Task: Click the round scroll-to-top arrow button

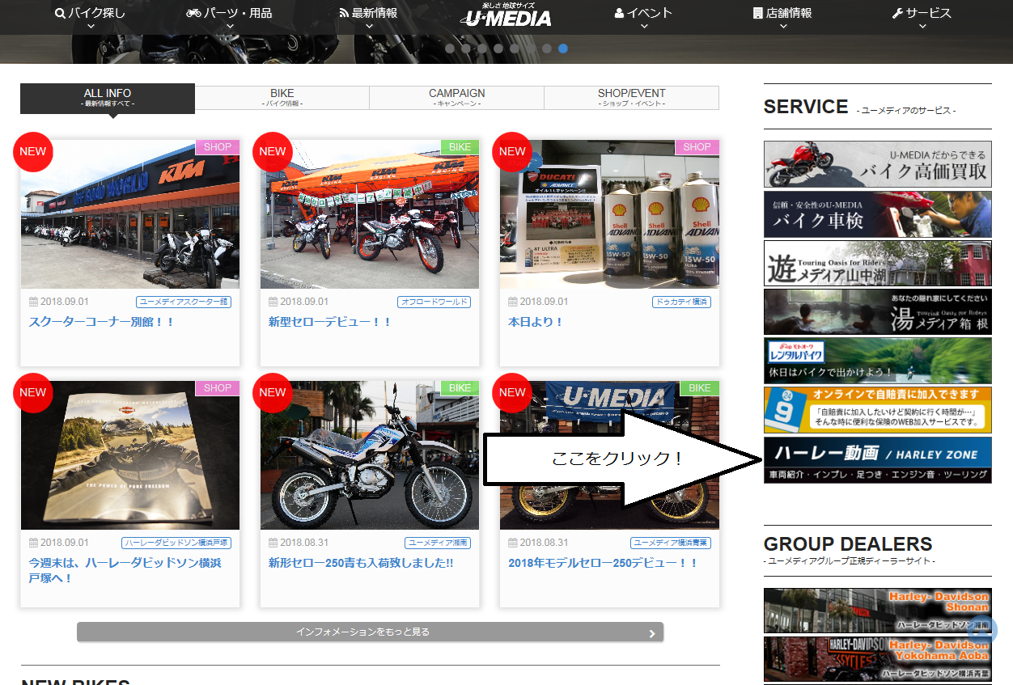Action: click(984, 632)
